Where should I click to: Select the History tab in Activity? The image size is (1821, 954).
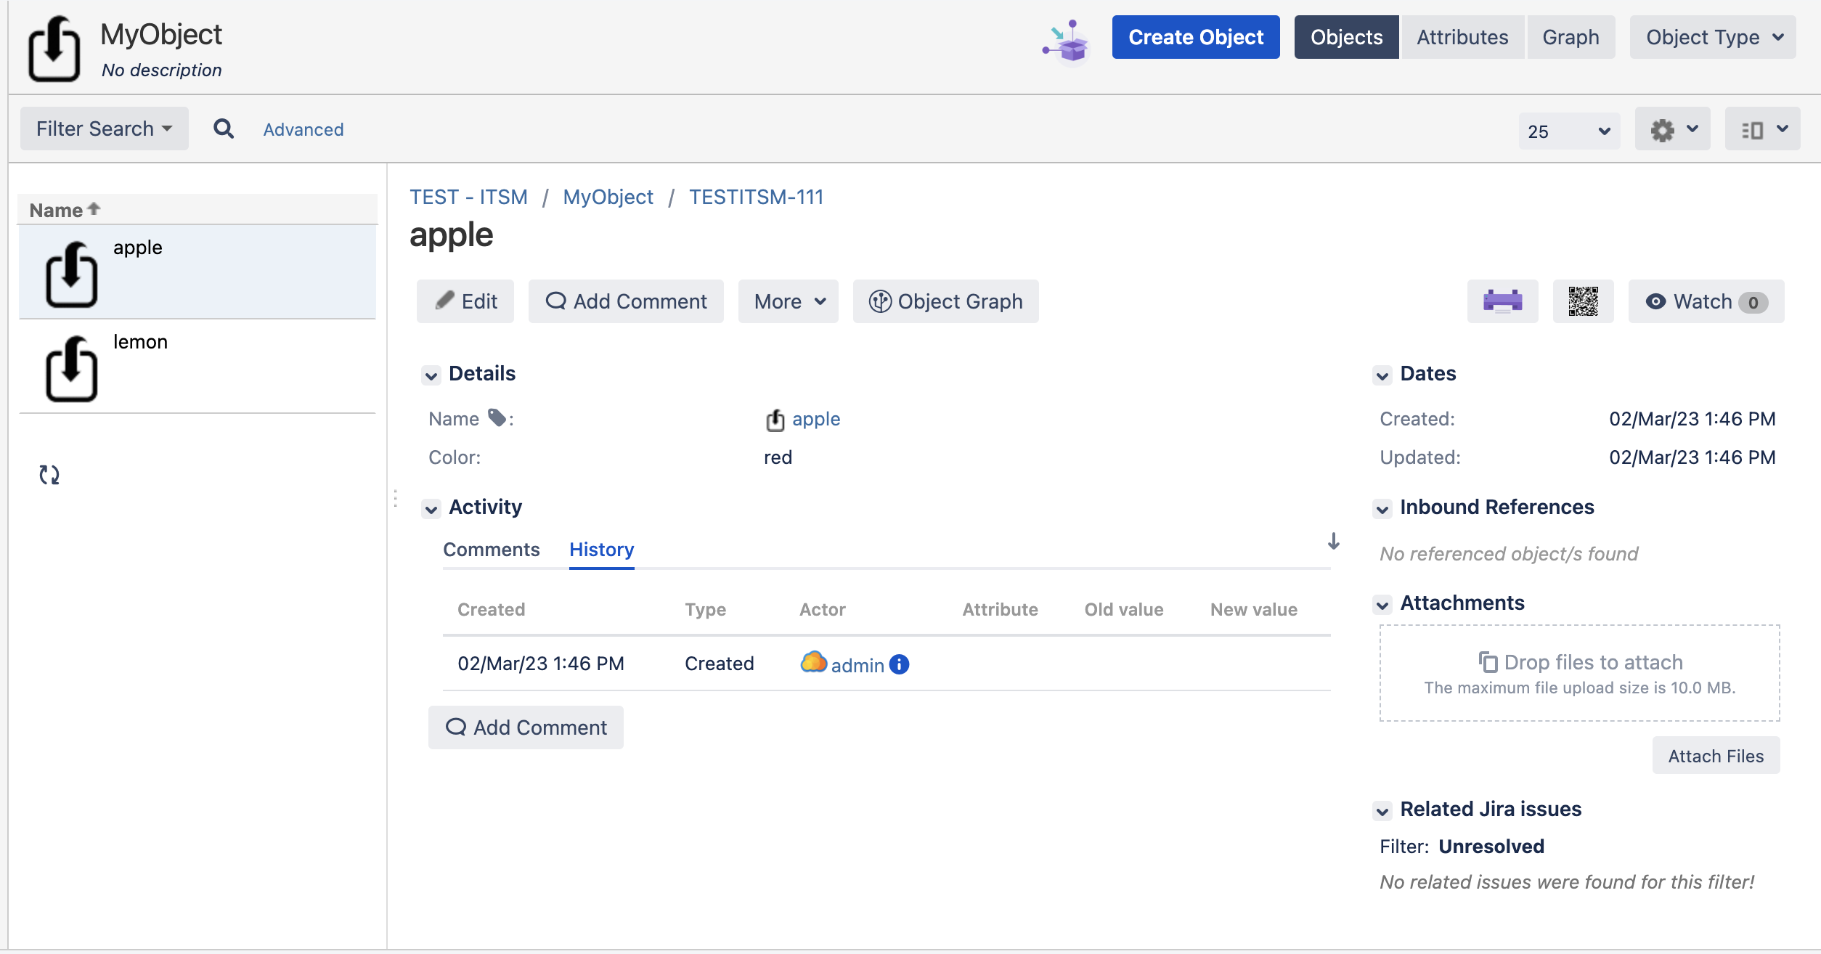click(x=601, y=550)
